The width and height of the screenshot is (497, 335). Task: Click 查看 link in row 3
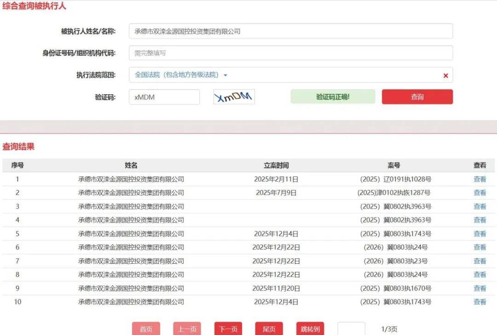tap(480, 206)
